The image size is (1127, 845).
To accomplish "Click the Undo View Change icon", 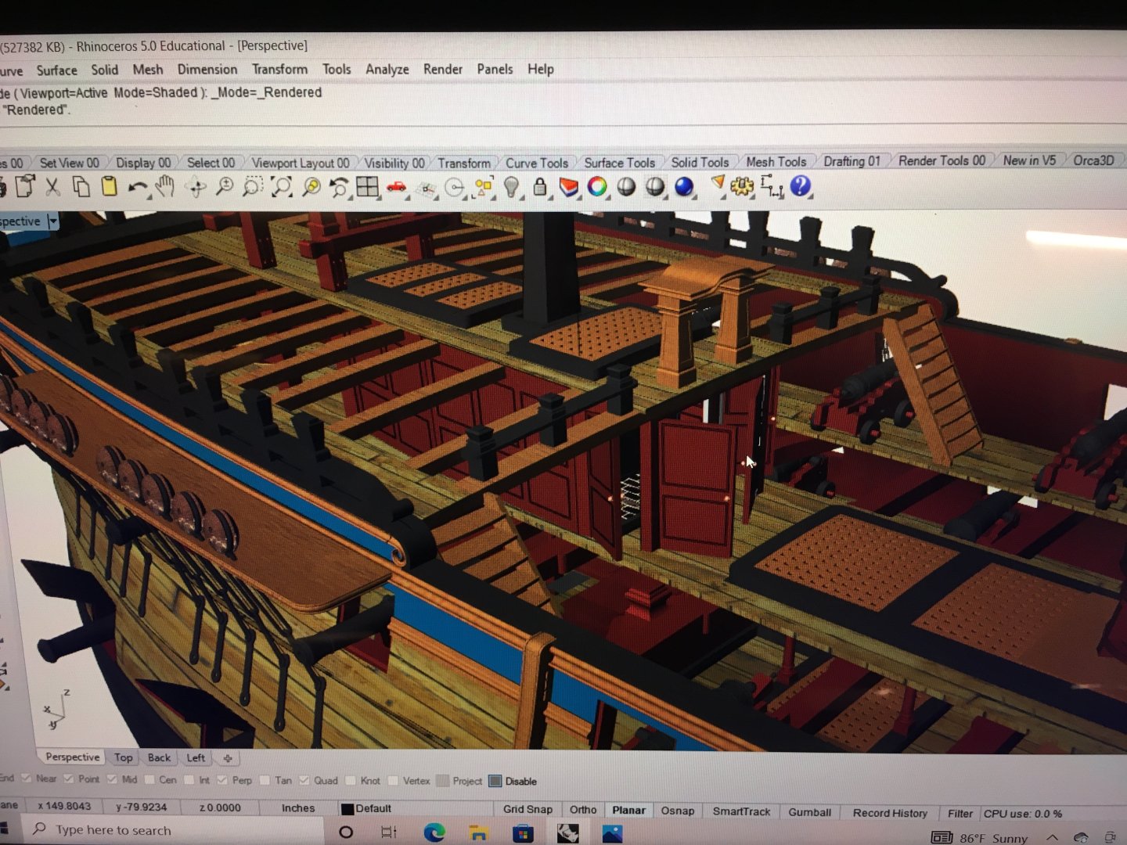I will pyautogui.click(x=339, y=187).
